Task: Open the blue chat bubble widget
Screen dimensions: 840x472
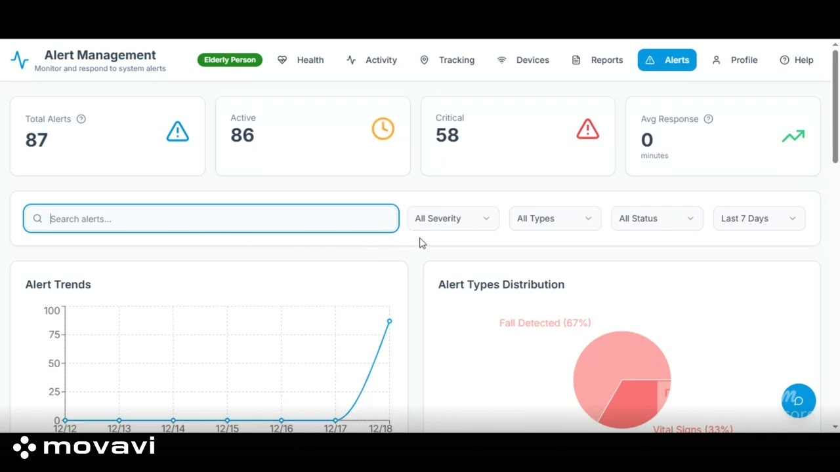Action: click(x=799, y=401)
